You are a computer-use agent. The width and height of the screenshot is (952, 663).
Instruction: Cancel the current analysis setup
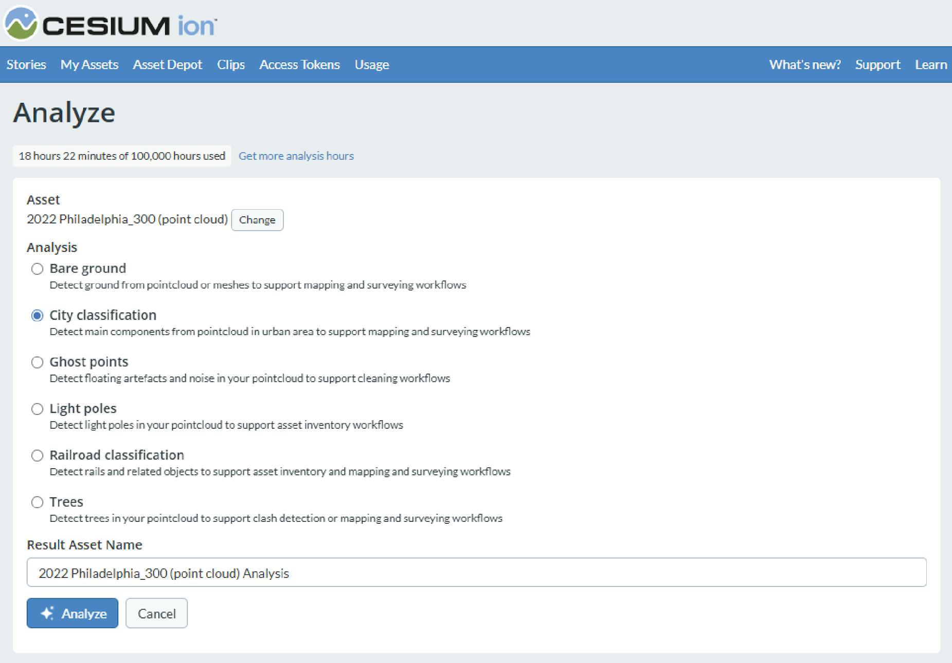pos(156,613)
